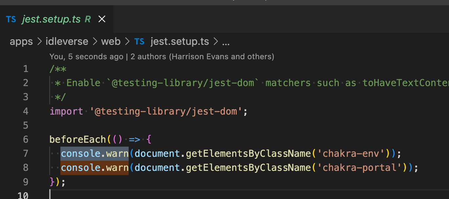Open the '2 authors' CodeLens link

coord(202,57)
